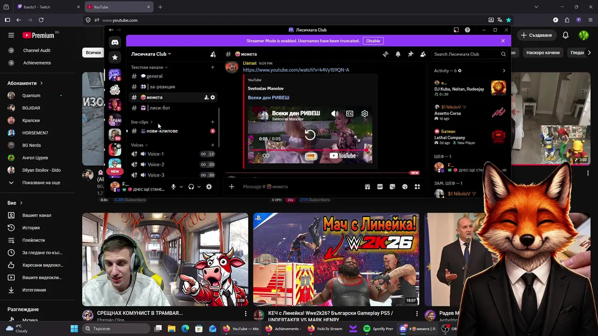The width and height of the screenshot is (598, 336).
Task: Seek the embedded video red progress bar
Action: pos(310,150)
